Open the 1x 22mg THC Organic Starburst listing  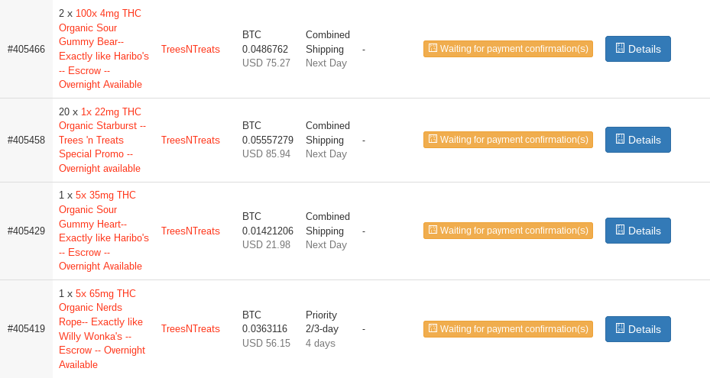click(102, 140)
